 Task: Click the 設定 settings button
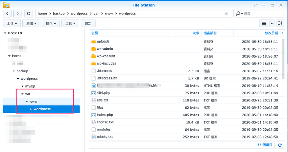coord(88,23)
